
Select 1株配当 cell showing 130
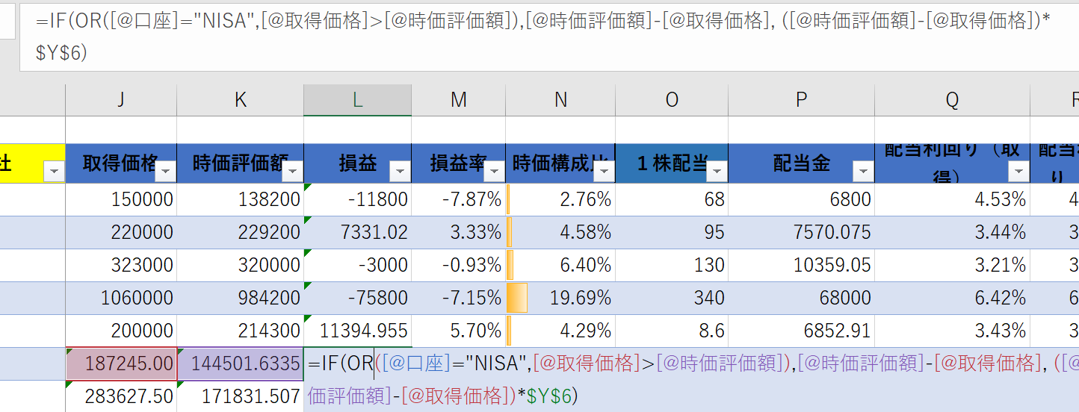point(672,265)
